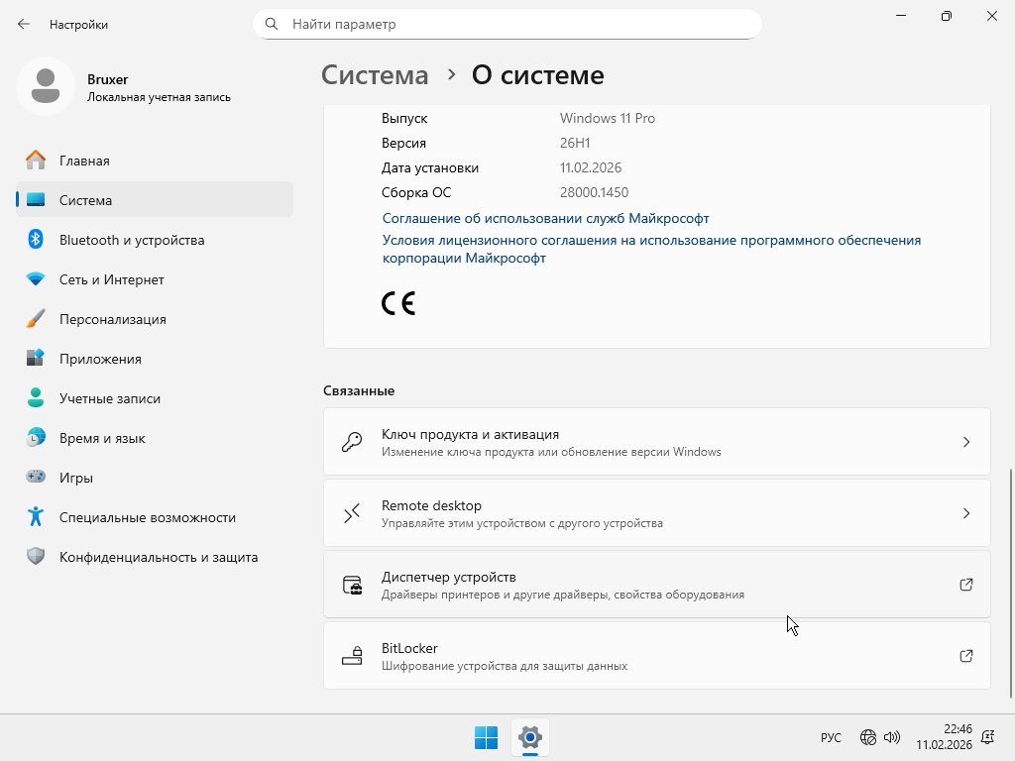Open Соглашение об использовании служб Майкрософт link

[x=546, y=218]
